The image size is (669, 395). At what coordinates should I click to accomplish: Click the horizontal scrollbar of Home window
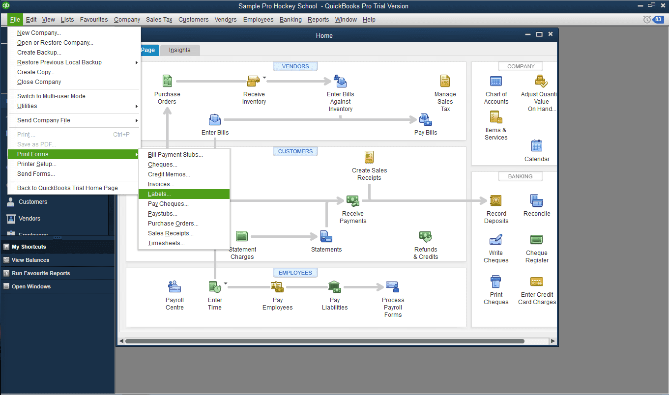coord(325,341)
